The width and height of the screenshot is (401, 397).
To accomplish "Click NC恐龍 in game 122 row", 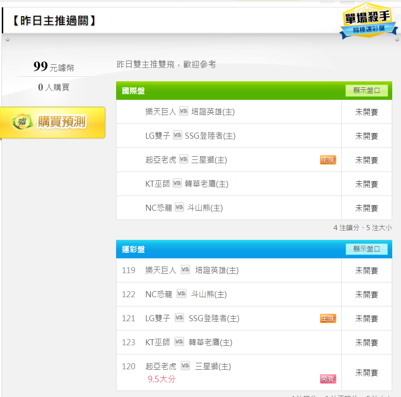I will pyautogui.click(x=159, y=294).
